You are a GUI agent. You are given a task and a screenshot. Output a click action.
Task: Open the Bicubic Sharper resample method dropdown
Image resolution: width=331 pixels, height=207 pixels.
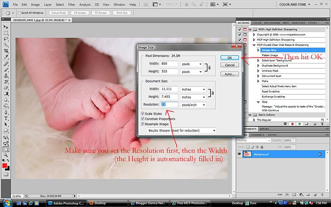(x=182, y=130)
